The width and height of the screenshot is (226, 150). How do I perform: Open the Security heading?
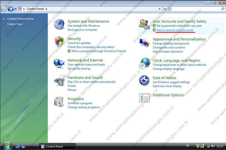coord(75,38)
